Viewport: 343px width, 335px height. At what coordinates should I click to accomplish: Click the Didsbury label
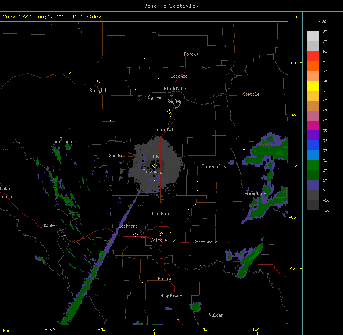click(153, 171)
